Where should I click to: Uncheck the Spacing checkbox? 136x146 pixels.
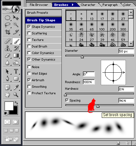67,100
